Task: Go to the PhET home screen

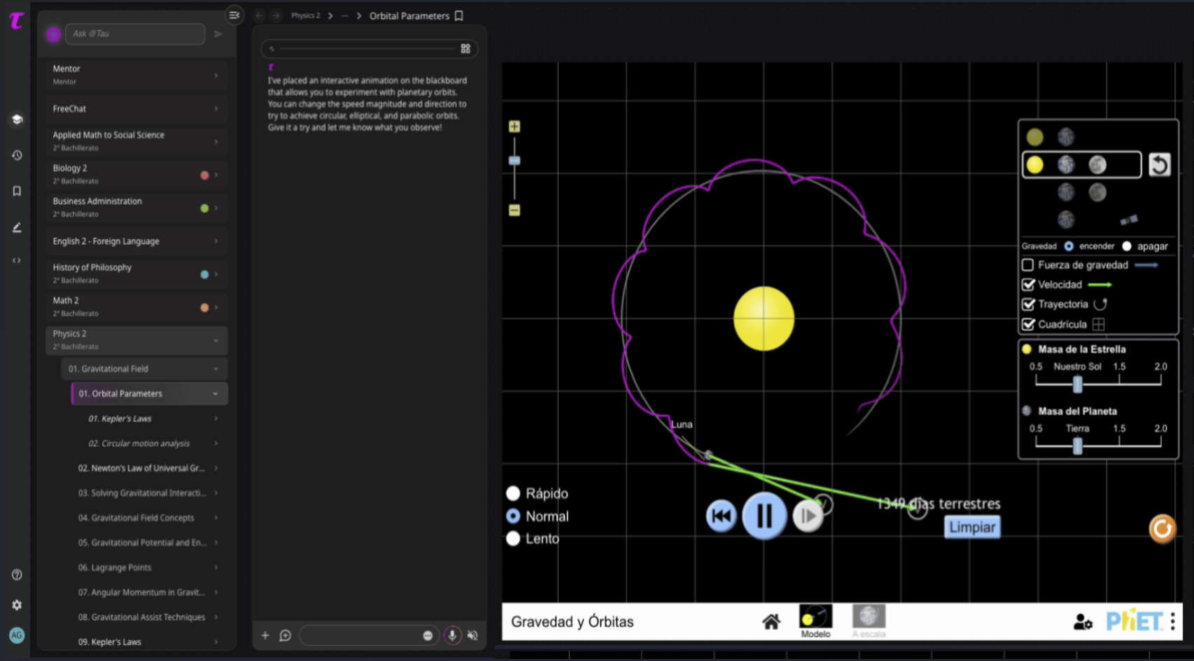Action: (x=771, y=621)
